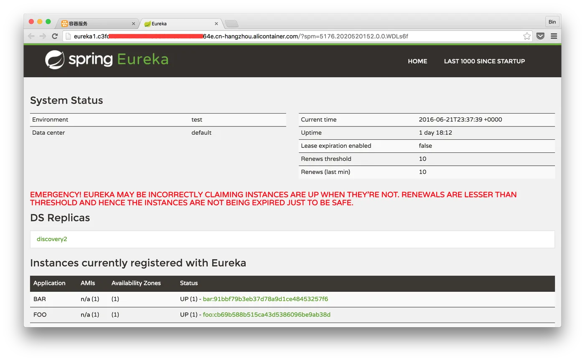Open the discovery2 replica link
The width and height of the screenshot is (585, 361).
click(x=52, y=239)
